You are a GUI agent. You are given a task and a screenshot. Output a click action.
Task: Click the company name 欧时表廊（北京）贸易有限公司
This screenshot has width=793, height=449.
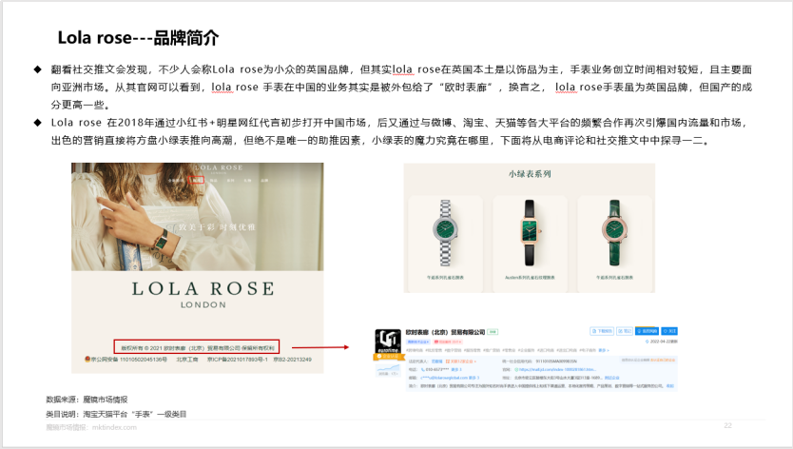pos(445,332)
